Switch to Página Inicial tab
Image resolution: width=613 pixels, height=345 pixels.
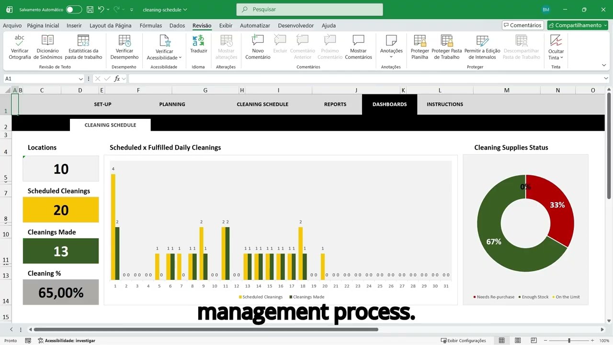43,25
